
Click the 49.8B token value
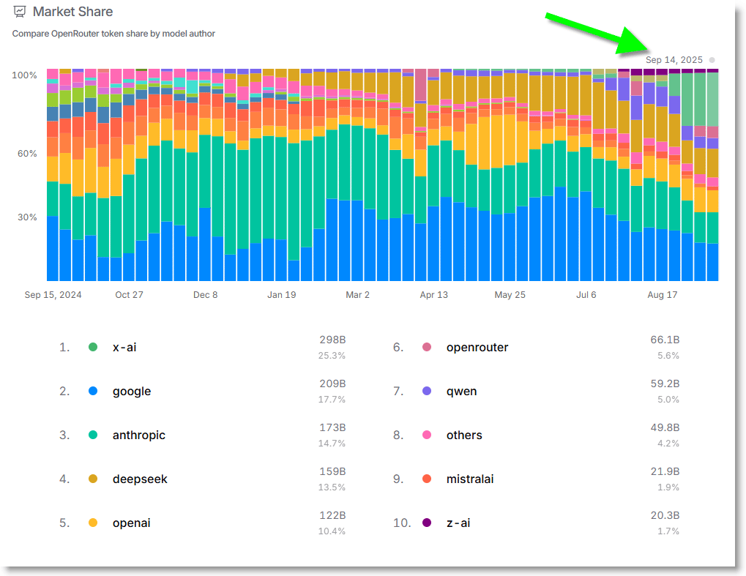(x=665, y=427)
